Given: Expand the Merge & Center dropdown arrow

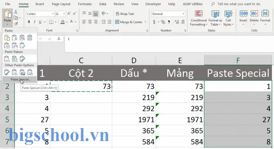Looking at the screenshot, I should click(x=145, y=22).
